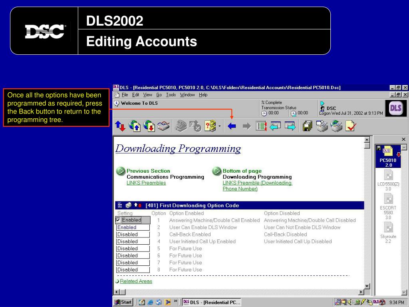Click the table with right cyan arrow icon
Screen dimensions: 409x307
tap(290, 126)
